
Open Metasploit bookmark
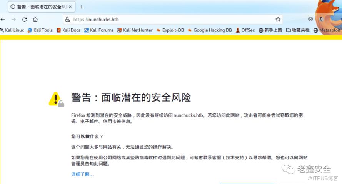pos(327,30)
